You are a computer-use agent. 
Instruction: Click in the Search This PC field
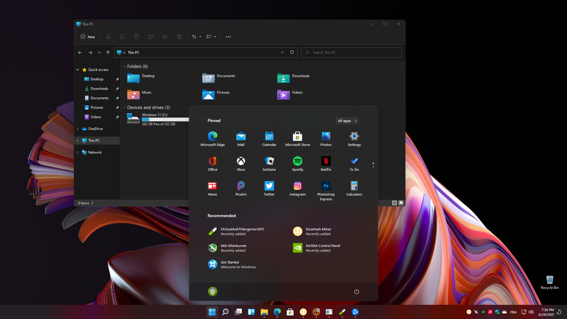coord(351,53)
